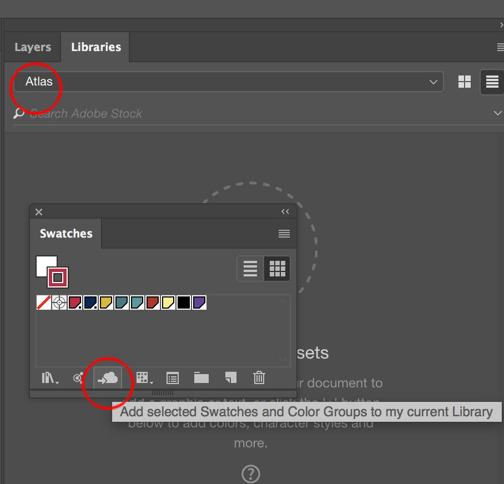
Task: Pick the lighter teal swatch
Action: point(137,302)
